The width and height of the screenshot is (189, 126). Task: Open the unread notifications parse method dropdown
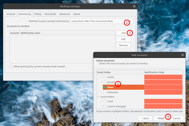pos(102,21)
